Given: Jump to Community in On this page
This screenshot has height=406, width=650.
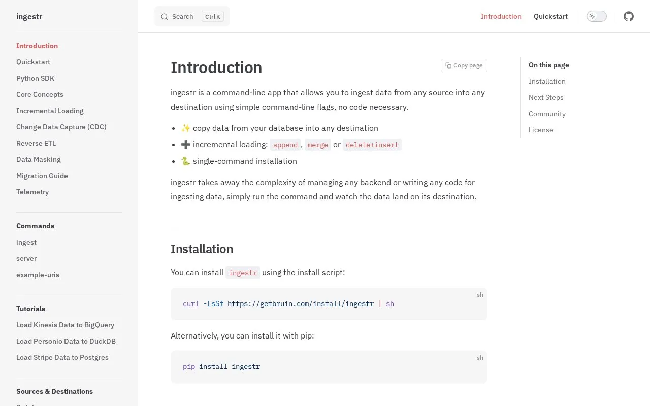Looking at the screenshot, I should pos(547,114).
